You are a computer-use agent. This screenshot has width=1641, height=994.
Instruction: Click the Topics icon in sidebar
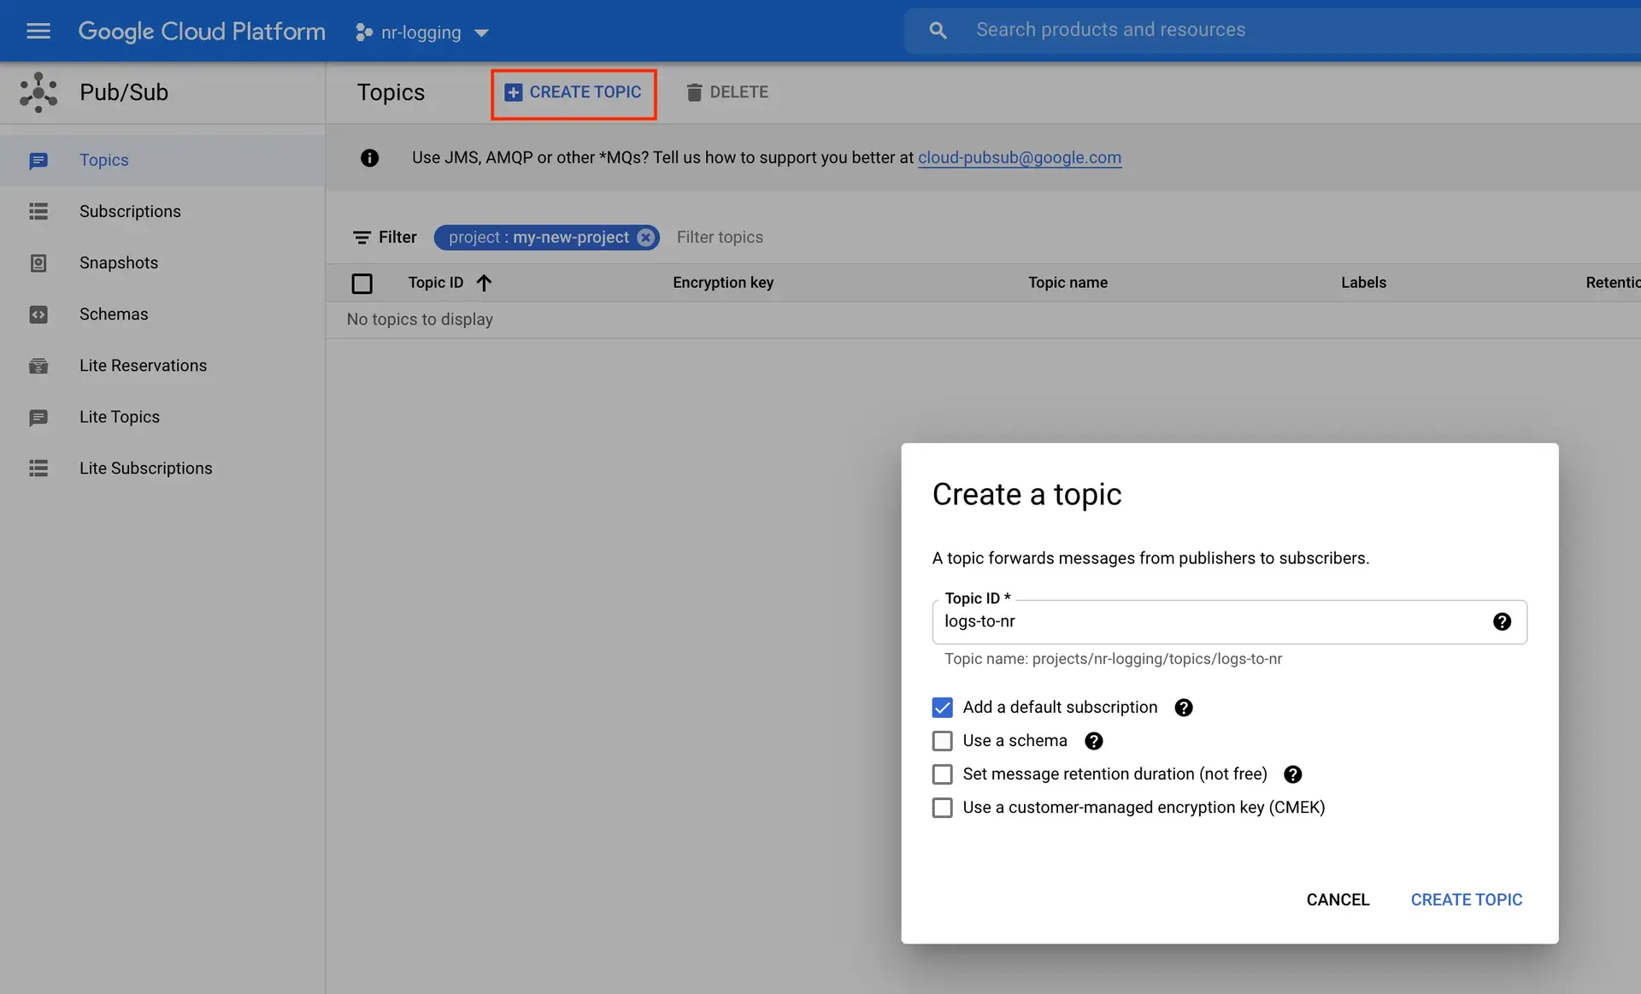[38, 161]
